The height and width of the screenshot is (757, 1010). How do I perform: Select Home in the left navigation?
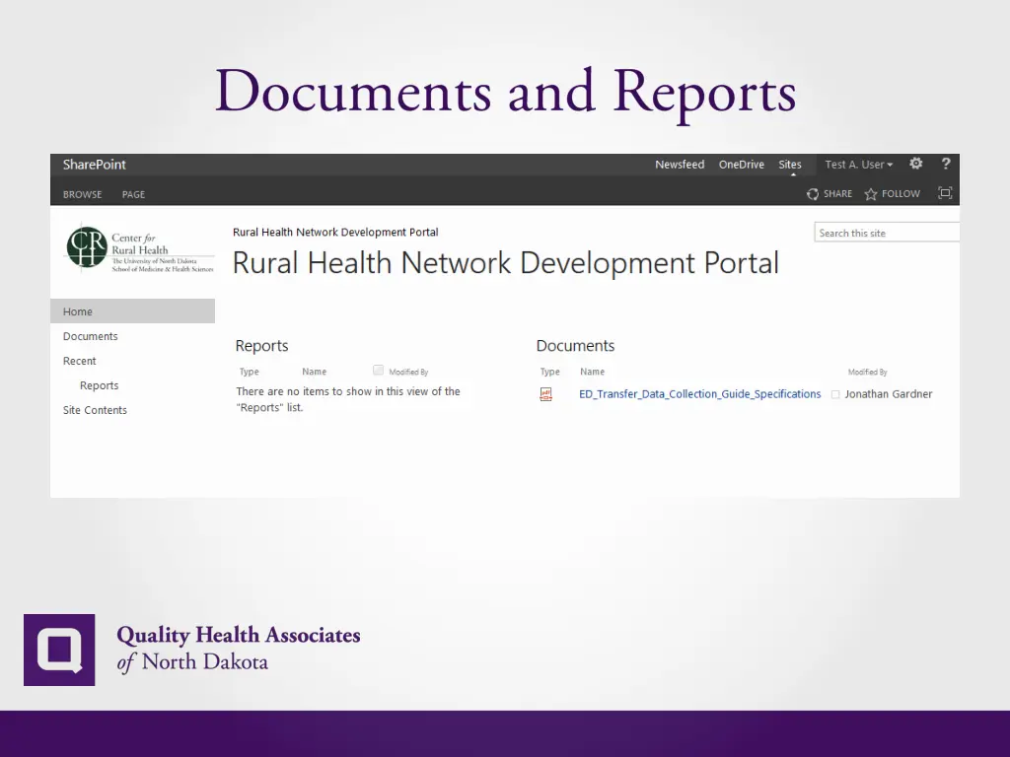point(133,311)
